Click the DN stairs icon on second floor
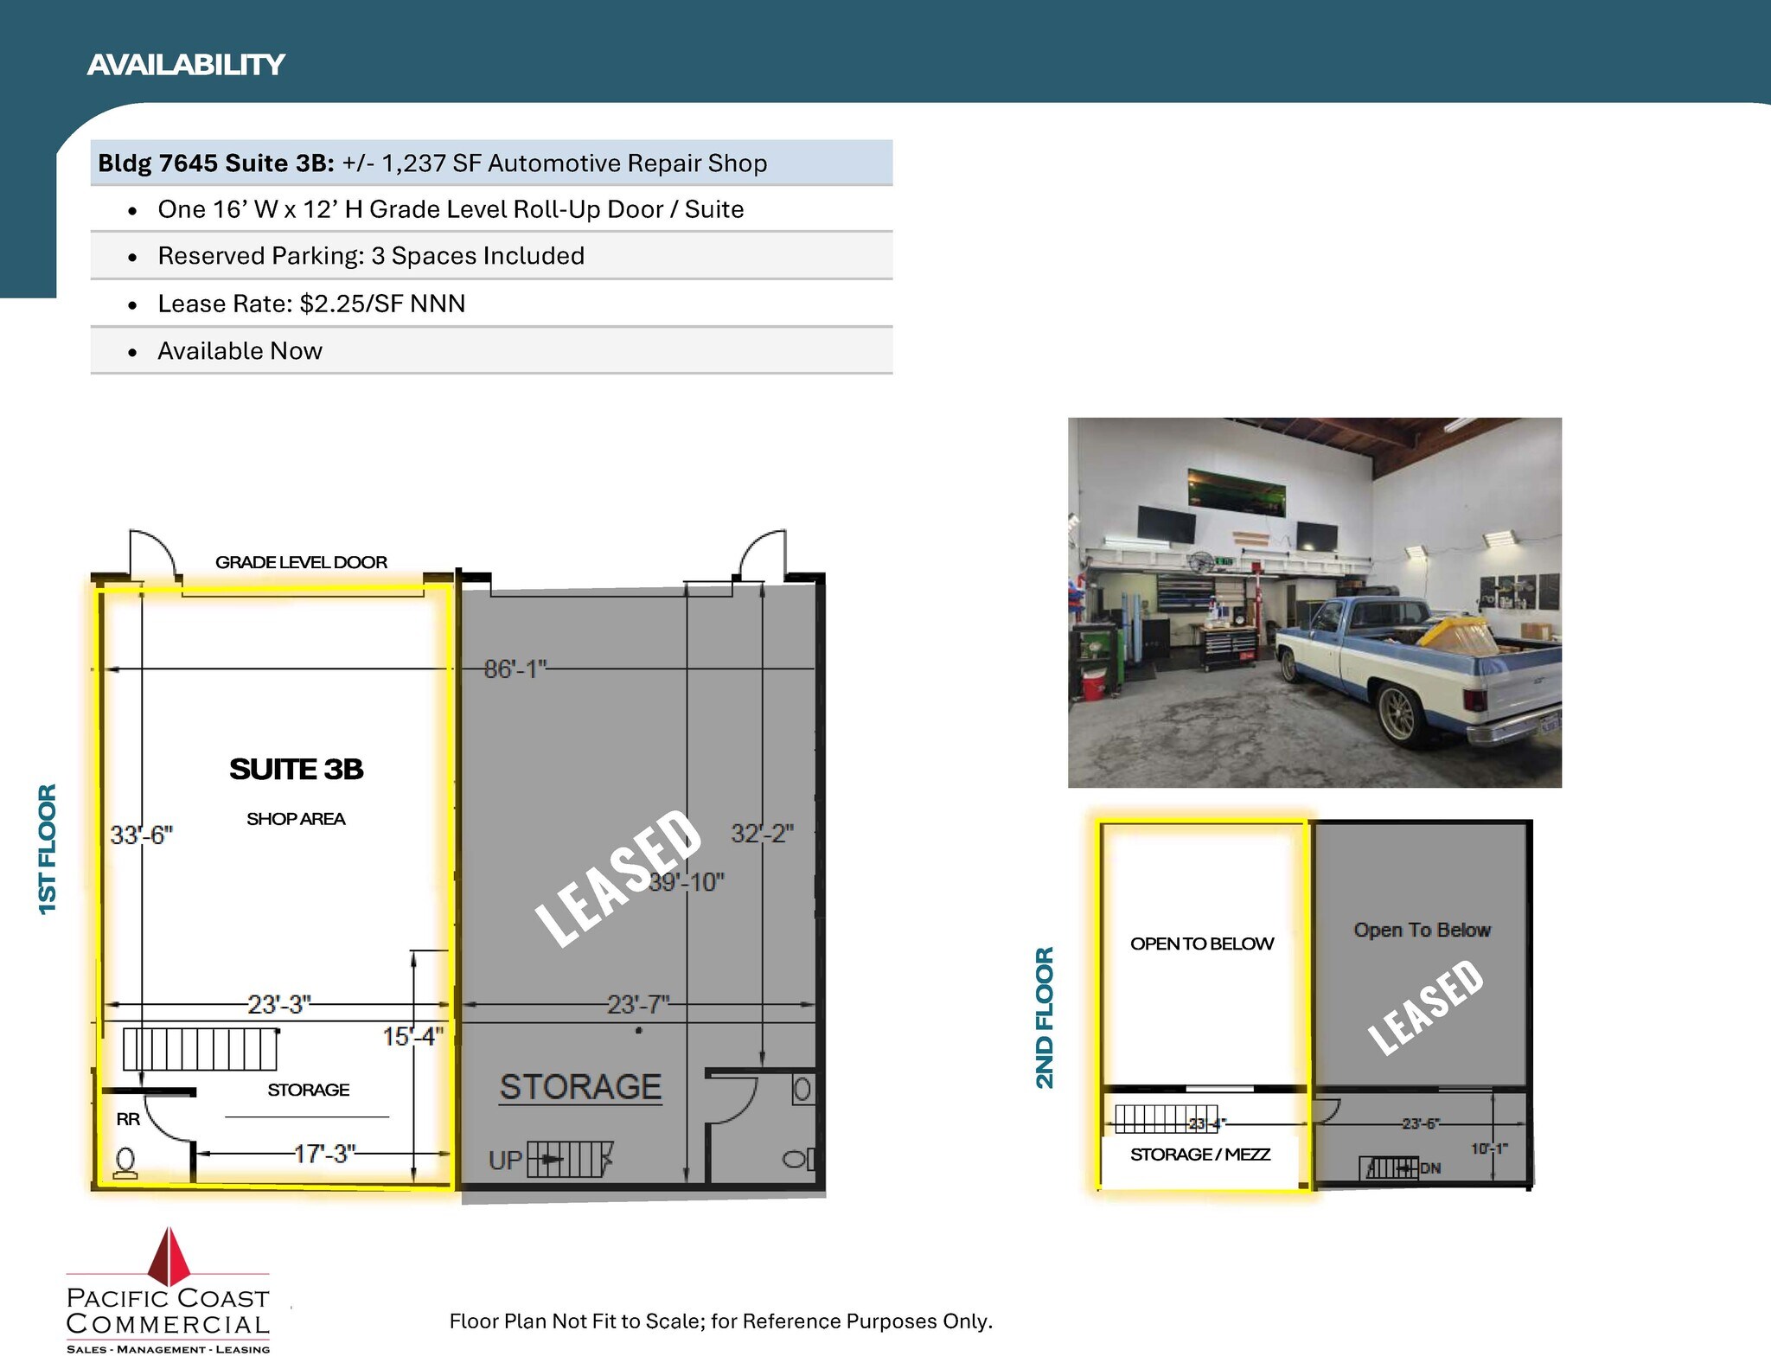1771x1369 pixels. coord(1390,1167)
